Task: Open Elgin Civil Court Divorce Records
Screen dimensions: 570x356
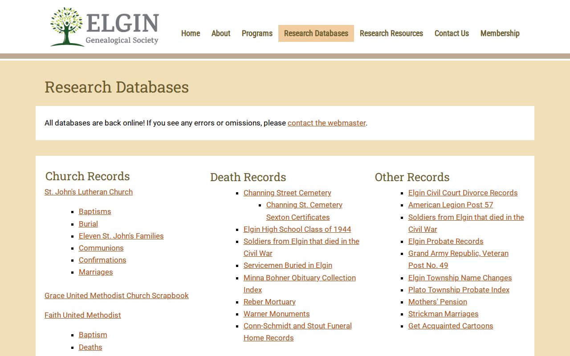Action: tap(463, 193)
